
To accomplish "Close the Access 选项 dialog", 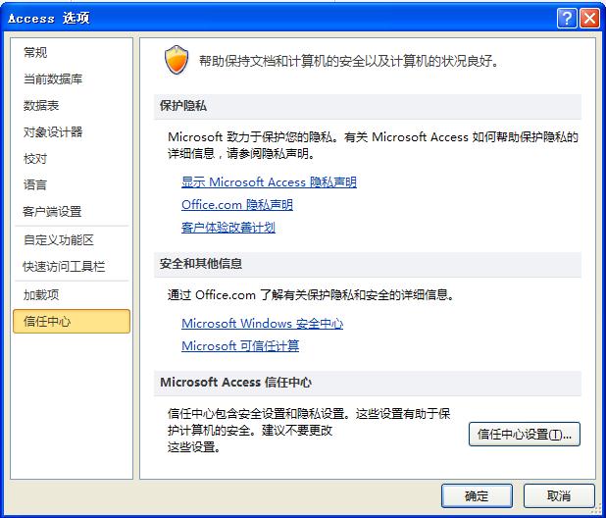I will [x=589, y=19].
